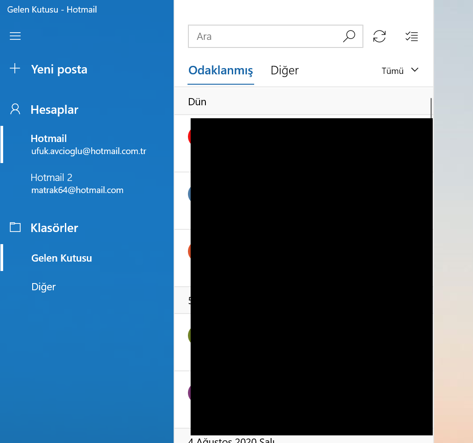This screenshot has width=473, height=443.
Task: Collapse the hamburger navigation menu
Action: pyautogui.click(x=15, y=36)
